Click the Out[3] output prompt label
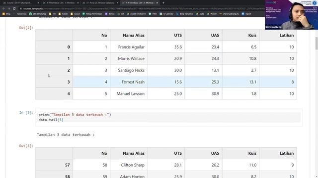The image size is (318, 178). pyautogui.click(x=26, y=146)
